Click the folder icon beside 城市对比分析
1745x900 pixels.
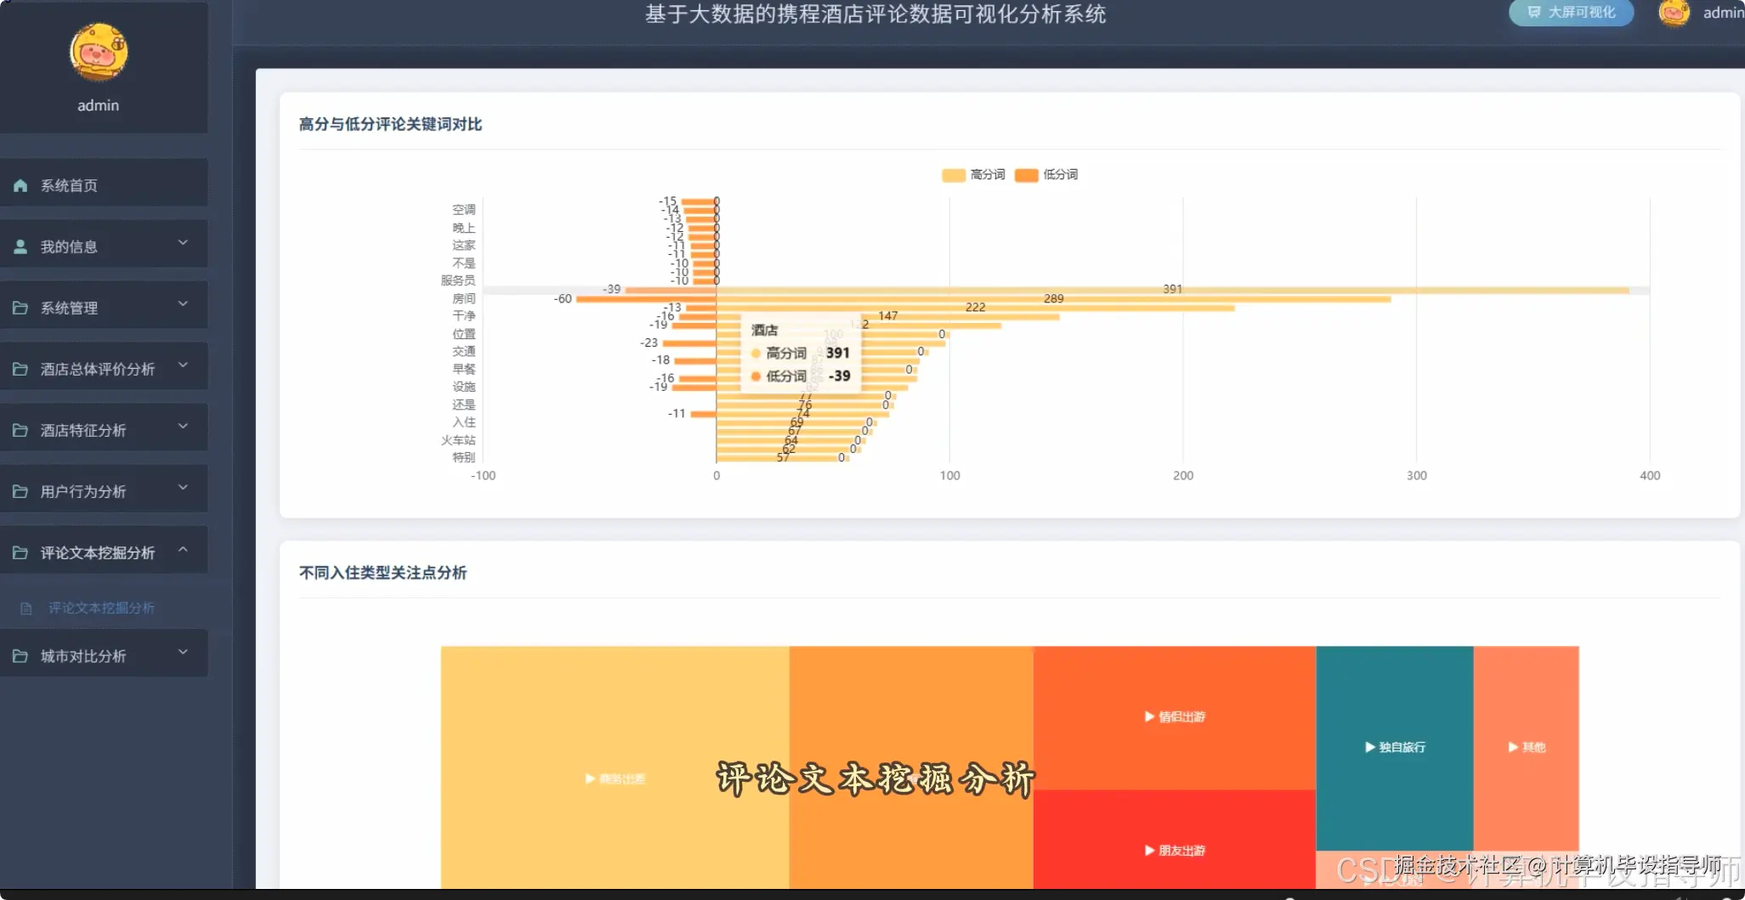pos(20,656)
